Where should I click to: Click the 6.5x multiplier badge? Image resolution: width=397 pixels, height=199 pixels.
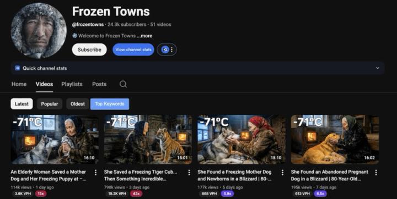pyautogui.click(x=320, y=194)
